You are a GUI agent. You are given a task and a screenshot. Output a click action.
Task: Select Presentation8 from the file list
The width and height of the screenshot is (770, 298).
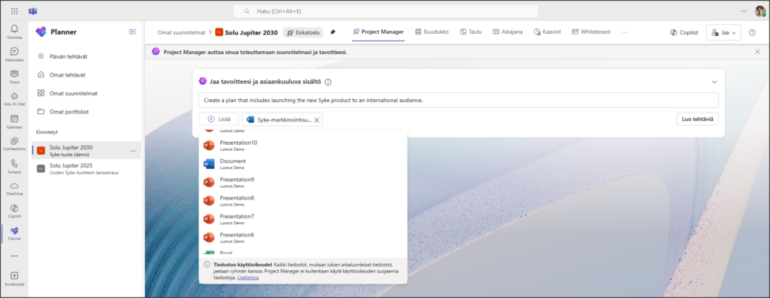tap(302, 200)
